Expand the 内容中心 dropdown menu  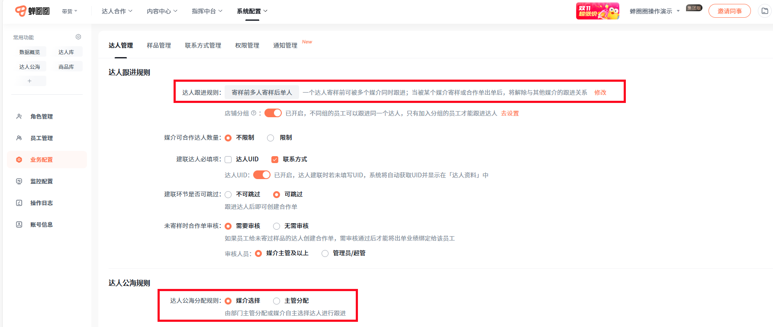coord(162,11)
